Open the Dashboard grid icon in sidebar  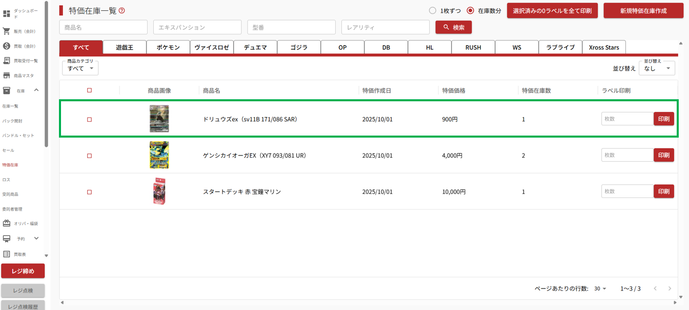[x=7, y=13]
